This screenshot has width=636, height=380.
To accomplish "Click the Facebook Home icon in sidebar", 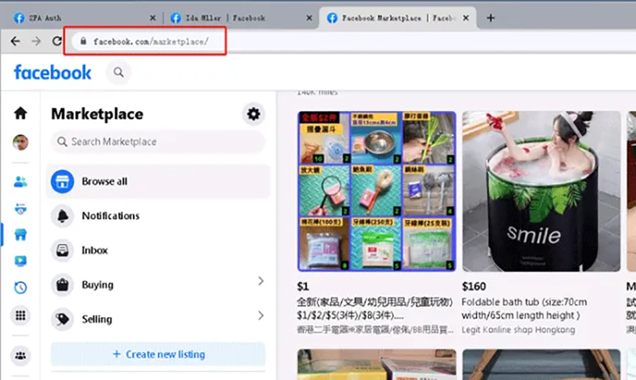I will 21,113.
